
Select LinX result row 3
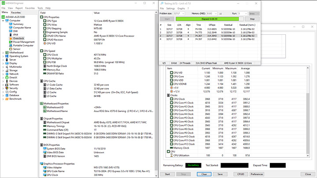click(208, 36)
